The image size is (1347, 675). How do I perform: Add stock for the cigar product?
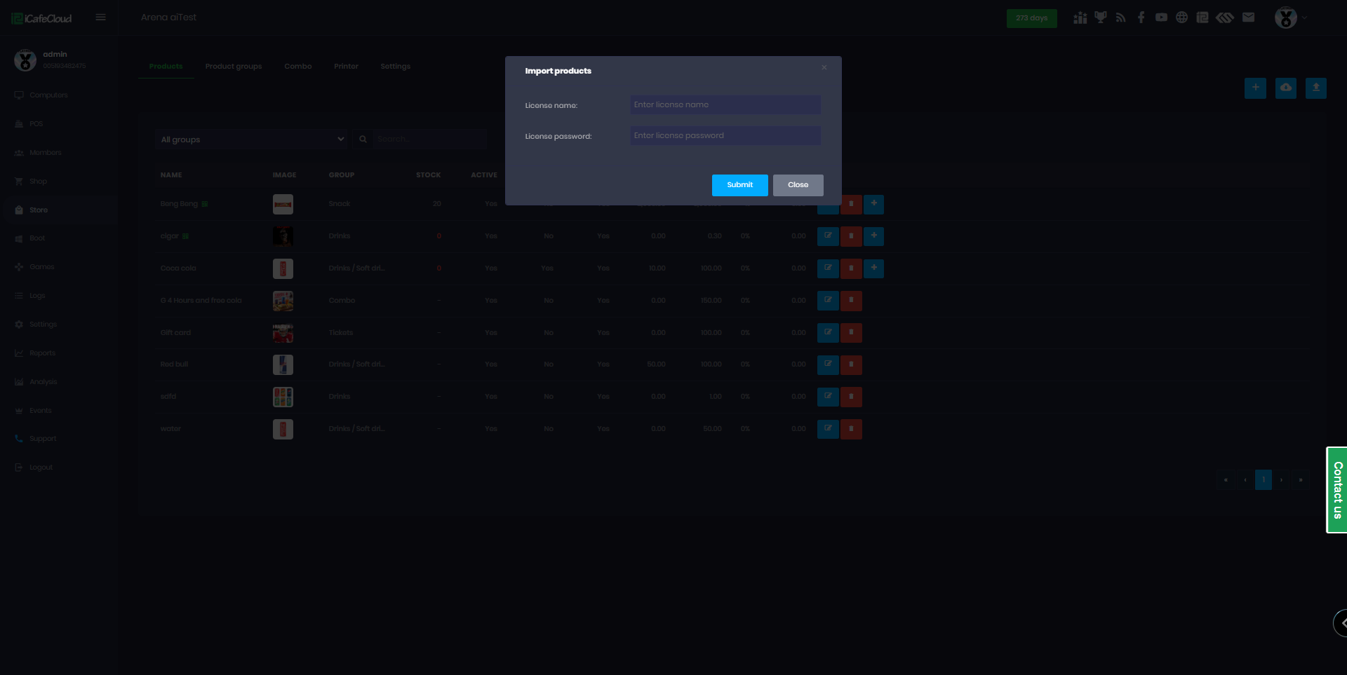pos(874,236)
